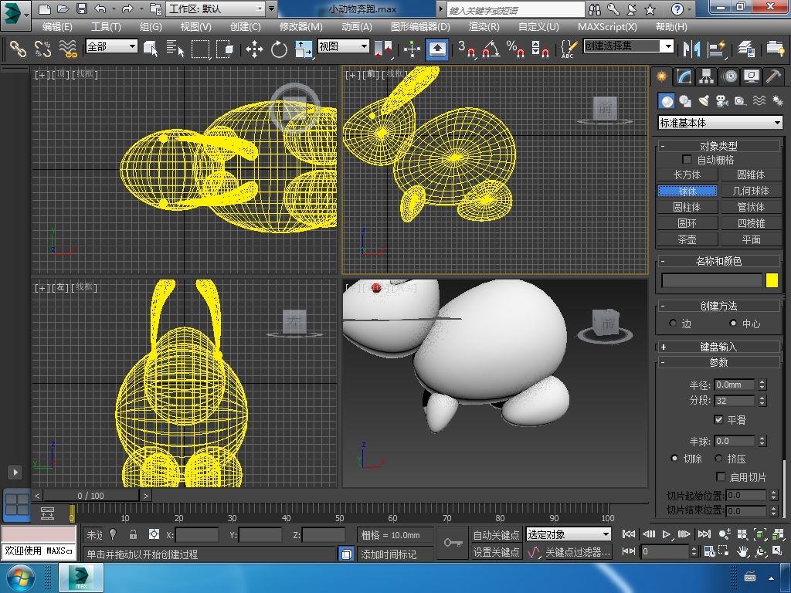Image resolution: width=791 pixels, height=593 pixels.
Task: Enable the 自动栅格 checkbox
Action: 687,160
